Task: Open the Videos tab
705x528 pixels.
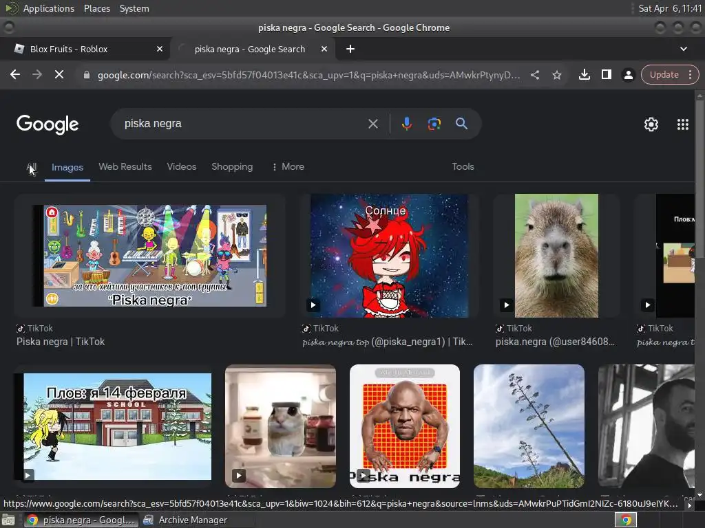Action: pyautogui.click(x=182, y=166)
